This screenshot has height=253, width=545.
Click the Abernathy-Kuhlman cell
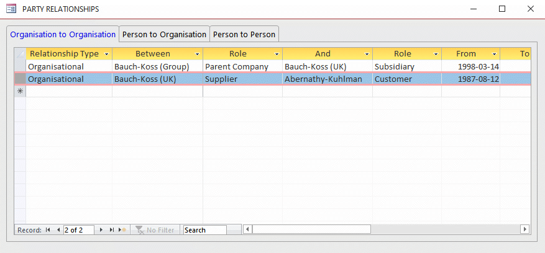pyautogui.click(x=327, y=79)
